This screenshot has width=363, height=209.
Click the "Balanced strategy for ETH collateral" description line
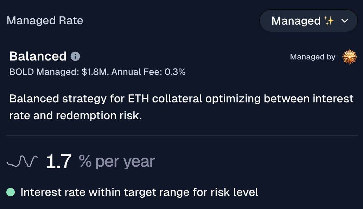tap(106, 99)
